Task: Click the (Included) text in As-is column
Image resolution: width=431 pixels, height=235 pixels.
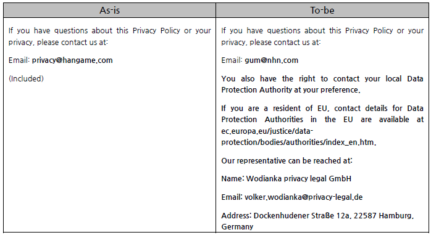Action: 26,79
